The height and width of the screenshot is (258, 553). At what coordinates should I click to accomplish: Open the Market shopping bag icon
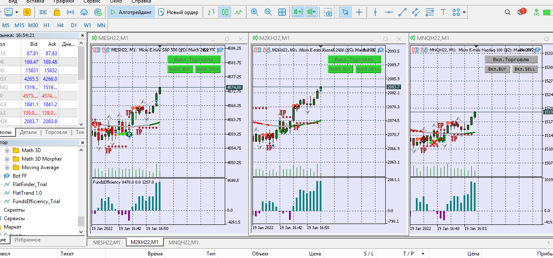click(x=56, y=12)
